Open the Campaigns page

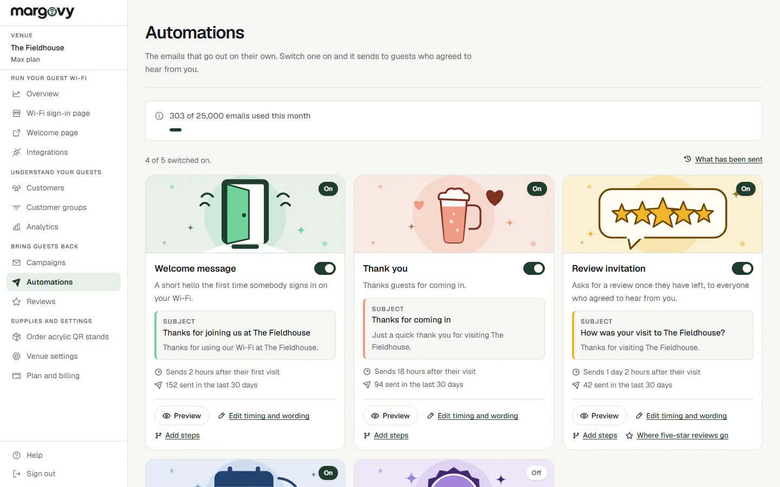[63, 262]
